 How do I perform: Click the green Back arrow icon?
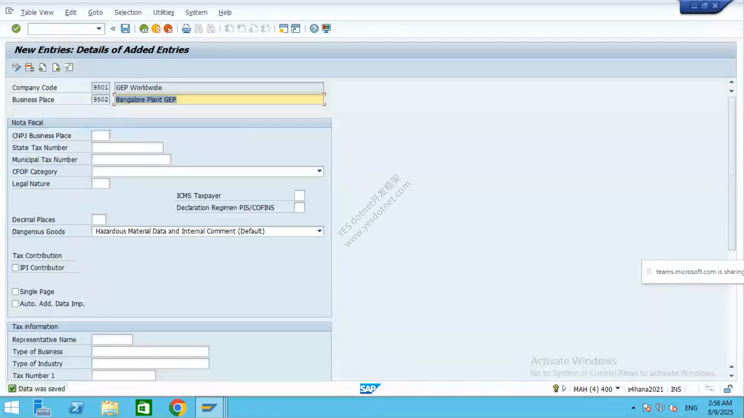pos(144,29)
